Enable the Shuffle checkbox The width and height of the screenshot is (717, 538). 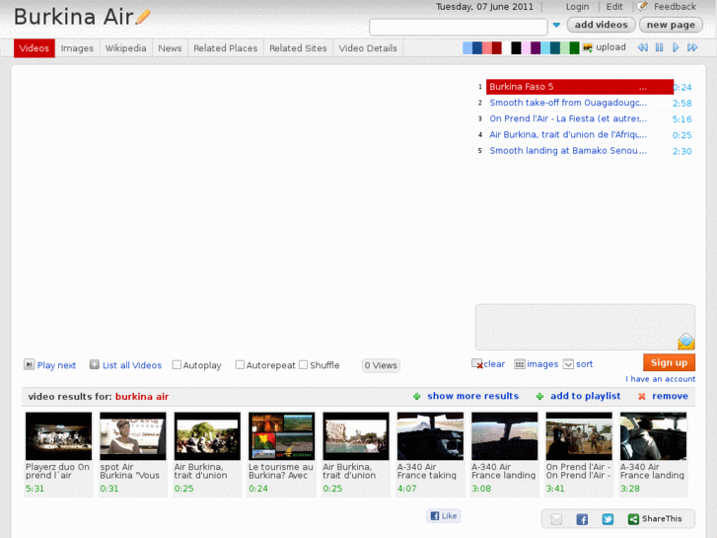click(x=303, y=365)
